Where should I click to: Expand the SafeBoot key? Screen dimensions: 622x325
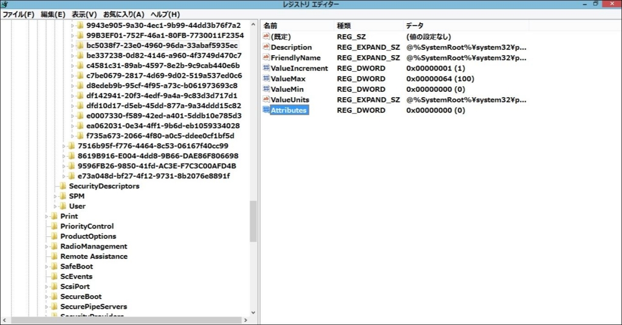[46, 266]
